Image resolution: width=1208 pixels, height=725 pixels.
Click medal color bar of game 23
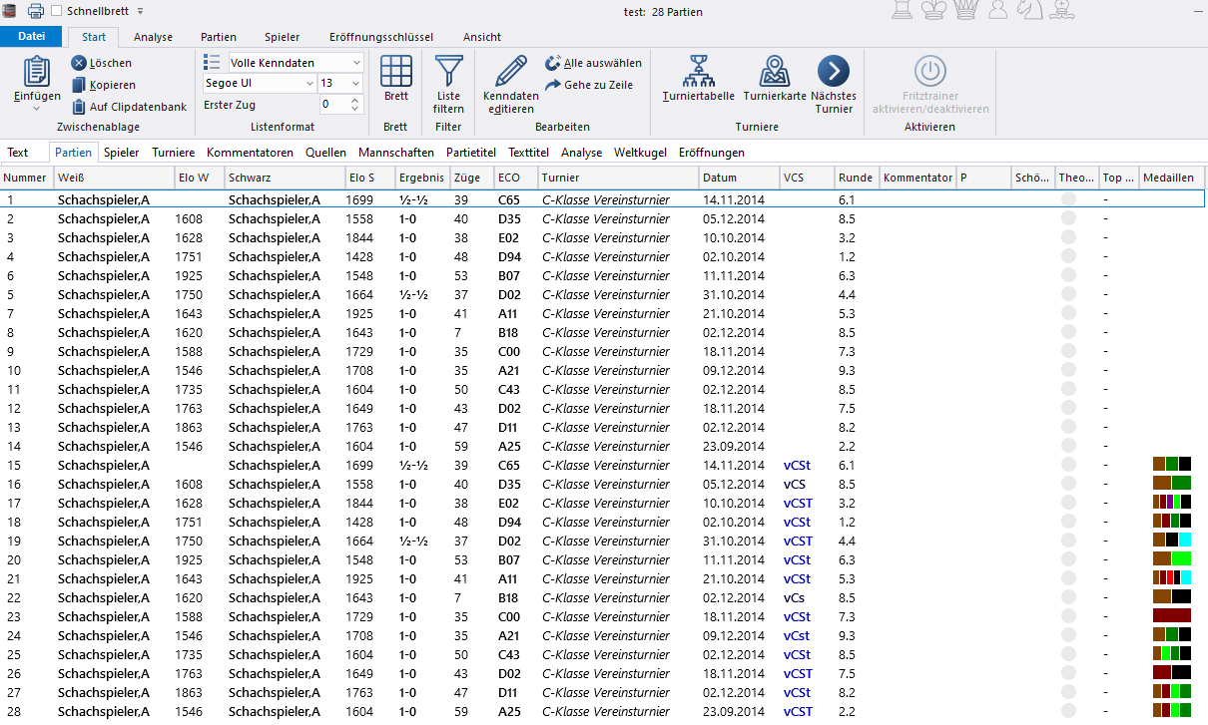tap(1171, 616)
